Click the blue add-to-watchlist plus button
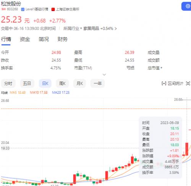 coord(187,6)
